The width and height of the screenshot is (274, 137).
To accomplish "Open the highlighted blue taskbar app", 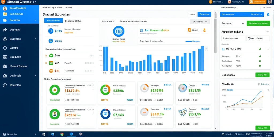I will [x=71, y=134].
